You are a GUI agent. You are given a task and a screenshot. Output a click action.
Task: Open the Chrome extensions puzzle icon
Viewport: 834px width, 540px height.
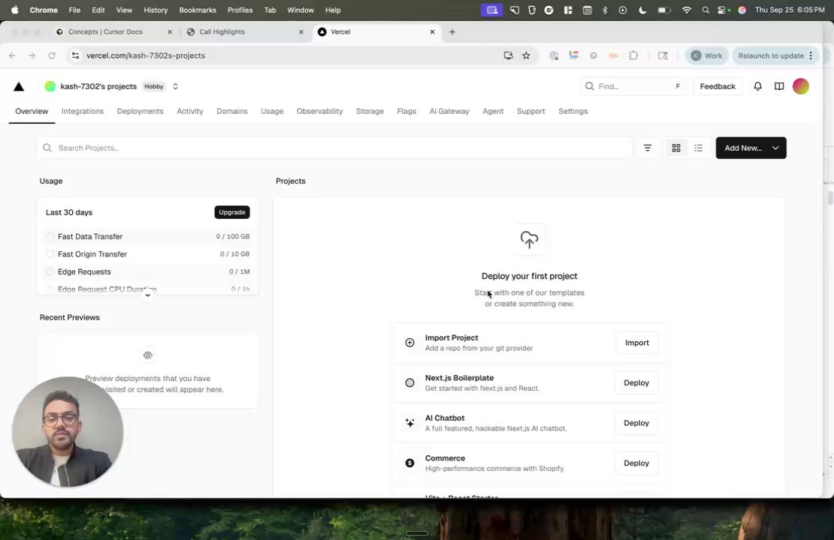pyautogui.click(x=633, y=55)
